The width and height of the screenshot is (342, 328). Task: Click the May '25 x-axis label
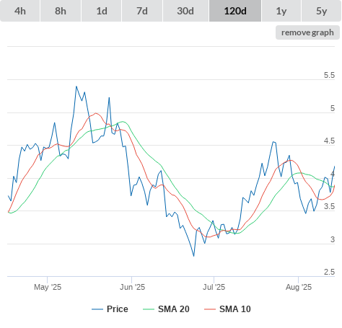48,287
